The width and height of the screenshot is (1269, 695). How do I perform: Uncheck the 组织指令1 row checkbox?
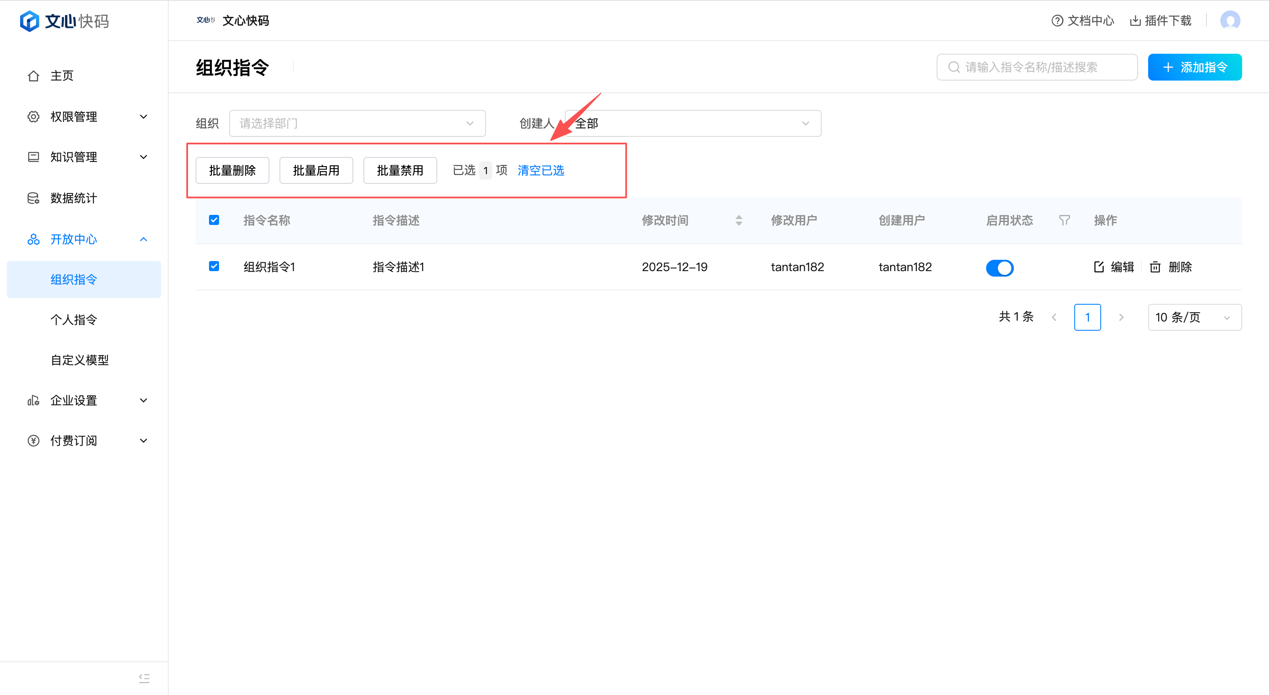214,267
